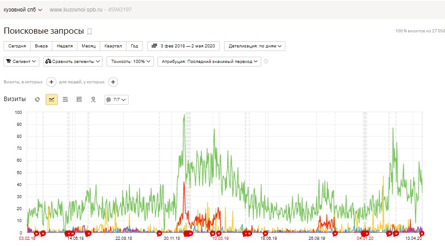Select the Квартал period tab
The image size is (445, 246).
(x=113, y=46)
